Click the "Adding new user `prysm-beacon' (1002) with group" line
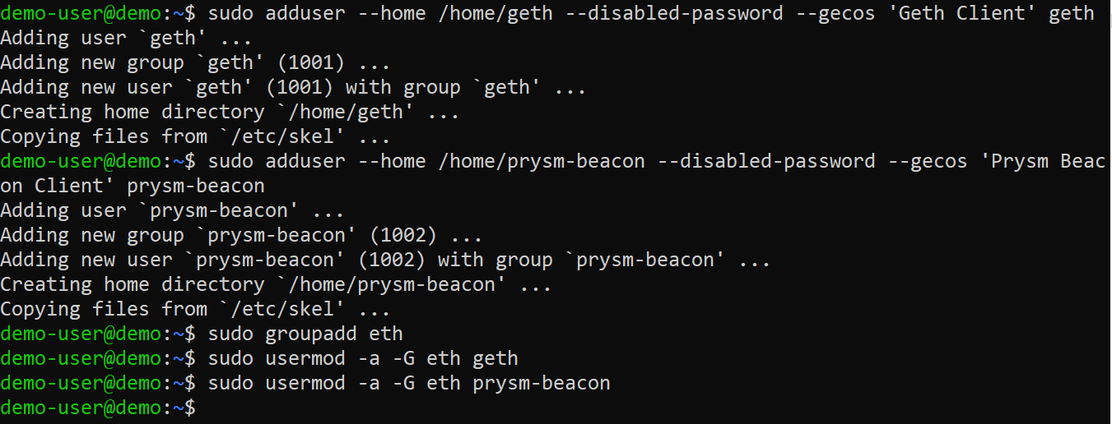The width and height of the screenshot is (1112, 424). [x=385, y=260]
